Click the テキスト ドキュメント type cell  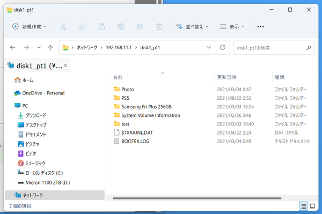pos(292,141)
